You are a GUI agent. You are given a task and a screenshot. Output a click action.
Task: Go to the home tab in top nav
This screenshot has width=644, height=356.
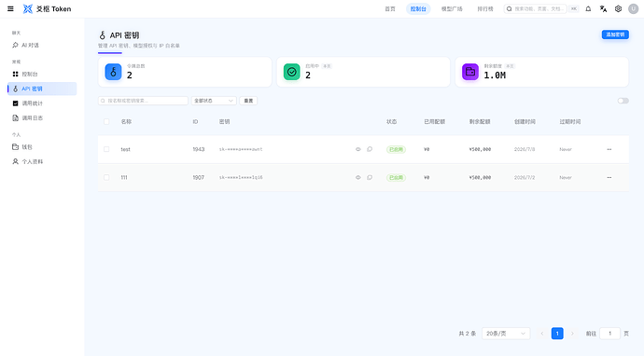[390, 8]
